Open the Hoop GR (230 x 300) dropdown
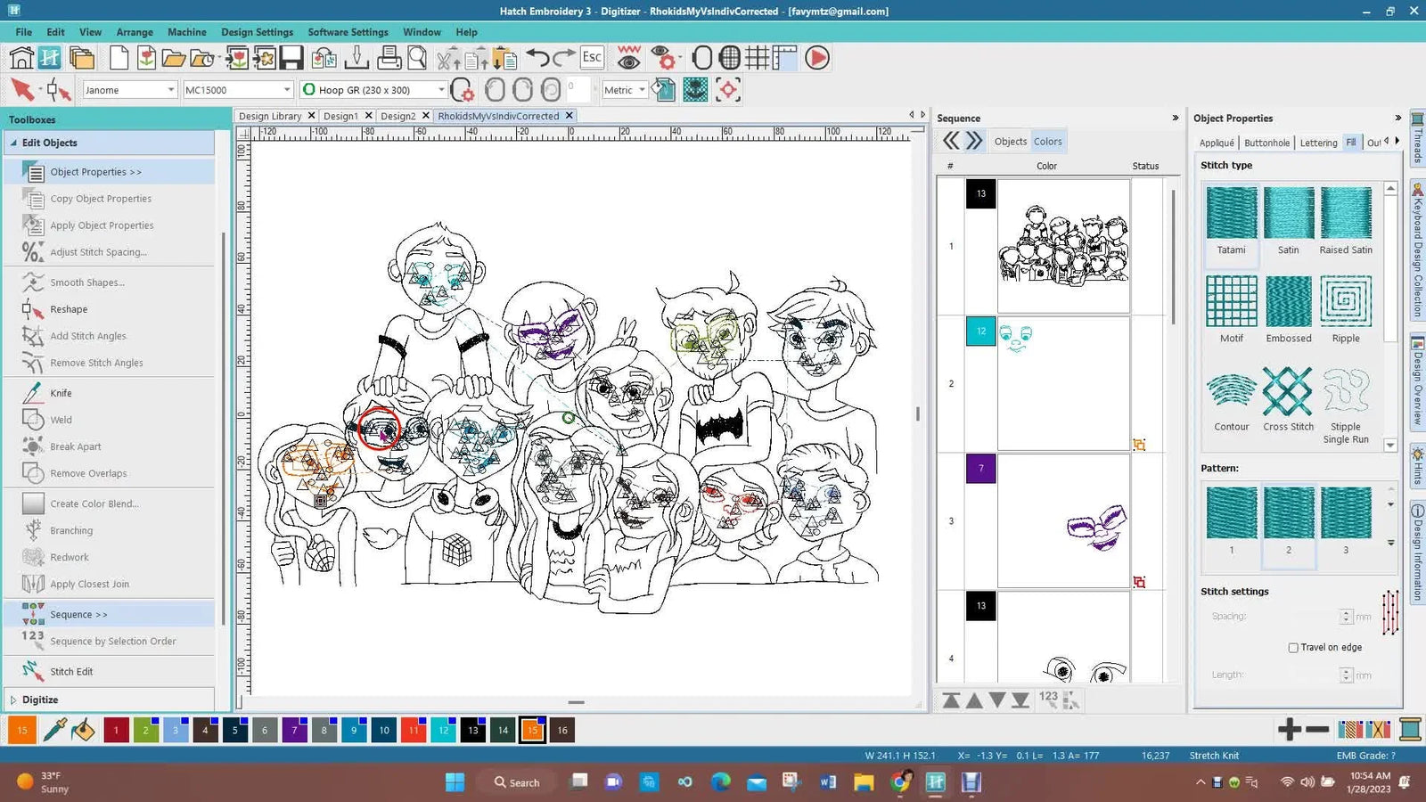This screenshot has height=802, width=1426. coord(440,90)
